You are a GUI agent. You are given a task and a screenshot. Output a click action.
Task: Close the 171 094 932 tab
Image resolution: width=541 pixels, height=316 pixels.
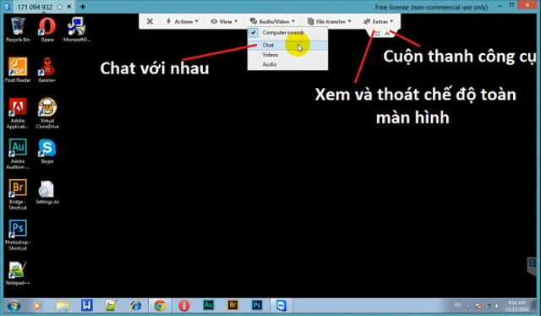69,7
